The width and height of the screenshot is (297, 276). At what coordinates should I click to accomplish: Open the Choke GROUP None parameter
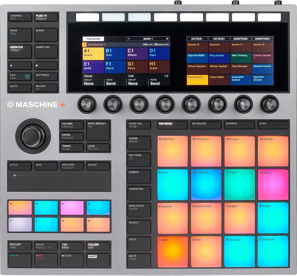pyautogui.click(x=93, y=82)
